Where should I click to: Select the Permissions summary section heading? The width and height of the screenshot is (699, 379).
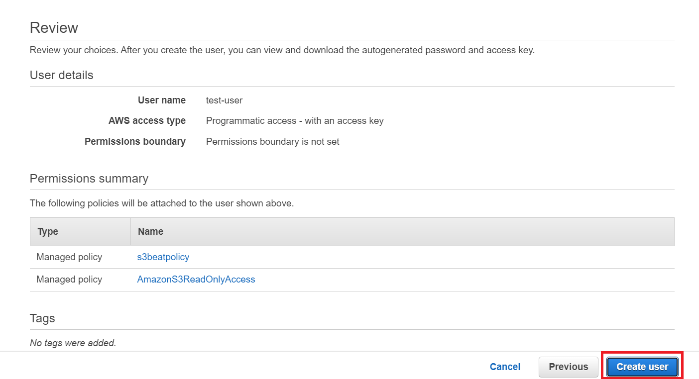coord(89,179)
